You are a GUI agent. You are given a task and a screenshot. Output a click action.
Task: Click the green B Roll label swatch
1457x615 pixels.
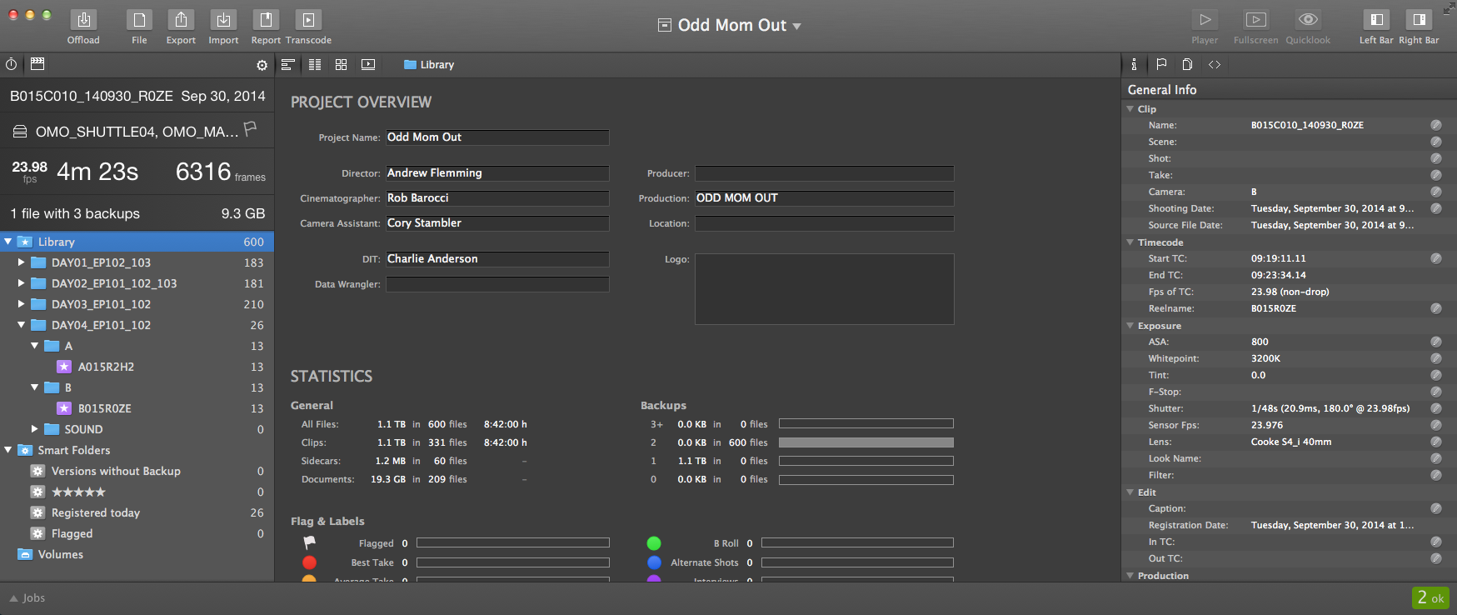654,543
